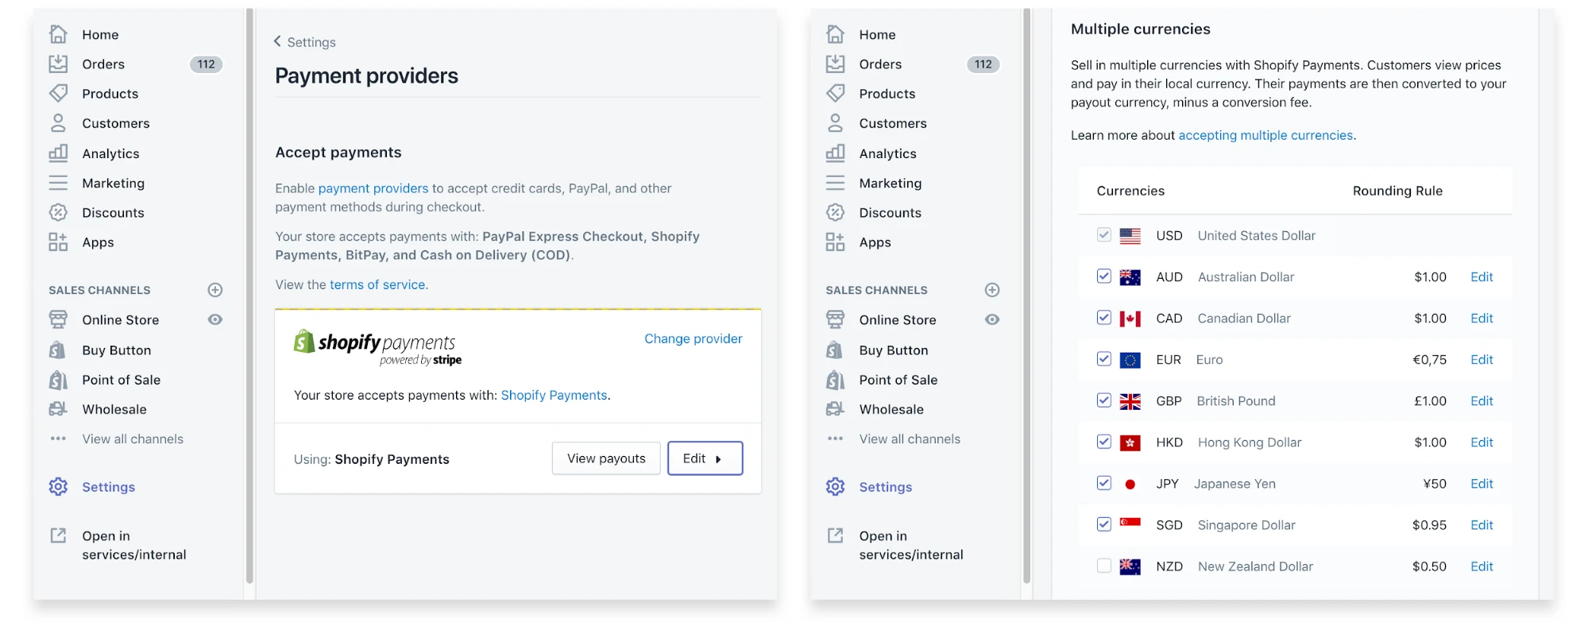Viewport: 1588px width, 634px height.
Task: Open Orders menu item in left window
Action: pyautogui.click(x=103, y=64)
